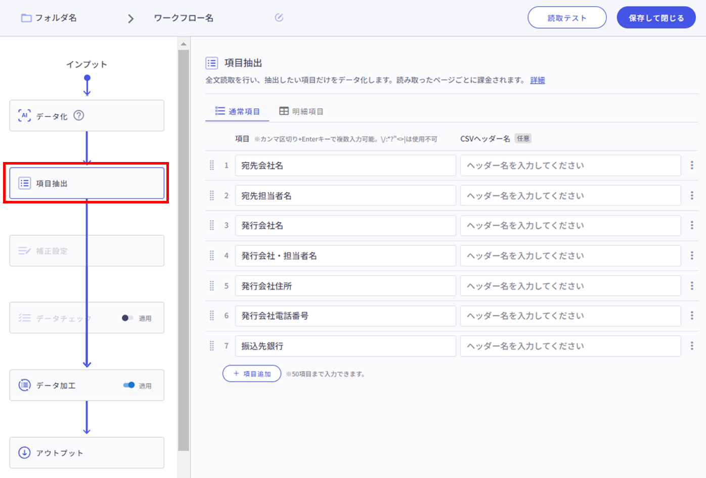Click the ワークフロー名 title
The height and width of the screenshot is (478, 706).
tap(184, 18)
